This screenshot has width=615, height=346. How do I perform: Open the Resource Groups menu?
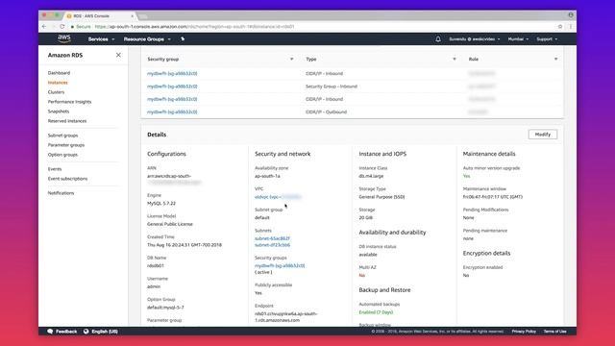147,39
